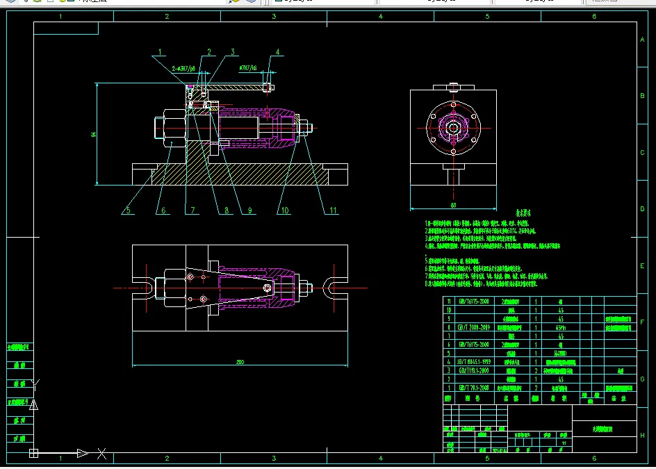Screen dimensions: 656x469
Task: Select callout number 10 below the section view
Action: pyautogui.click(x=284, y=210)
